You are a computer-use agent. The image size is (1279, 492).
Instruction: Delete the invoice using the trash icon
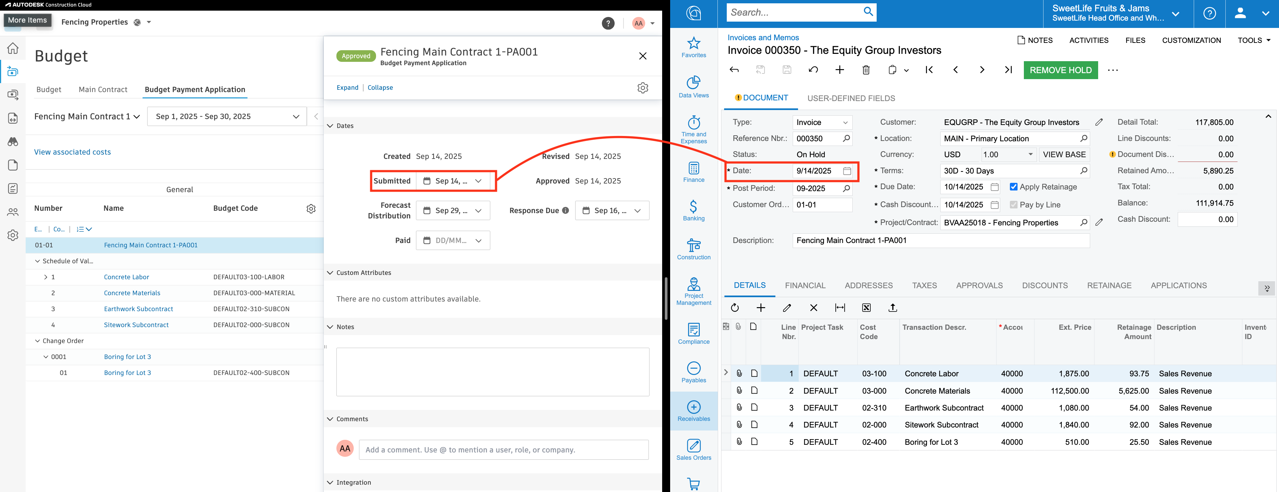pos(866,70)
